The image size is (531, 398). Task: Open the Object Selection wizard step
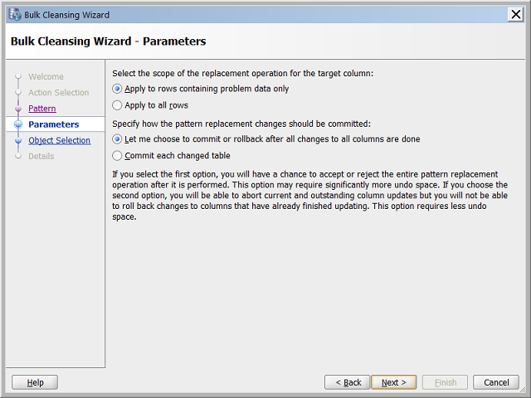[x=59, y=141]
